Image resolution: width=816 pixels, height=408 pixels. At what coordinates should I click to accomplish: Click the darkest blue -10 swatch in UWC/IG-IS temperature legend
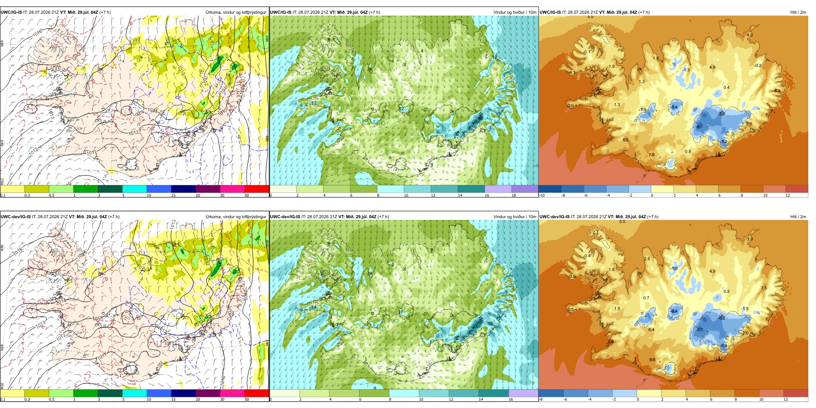coord(550,189)
